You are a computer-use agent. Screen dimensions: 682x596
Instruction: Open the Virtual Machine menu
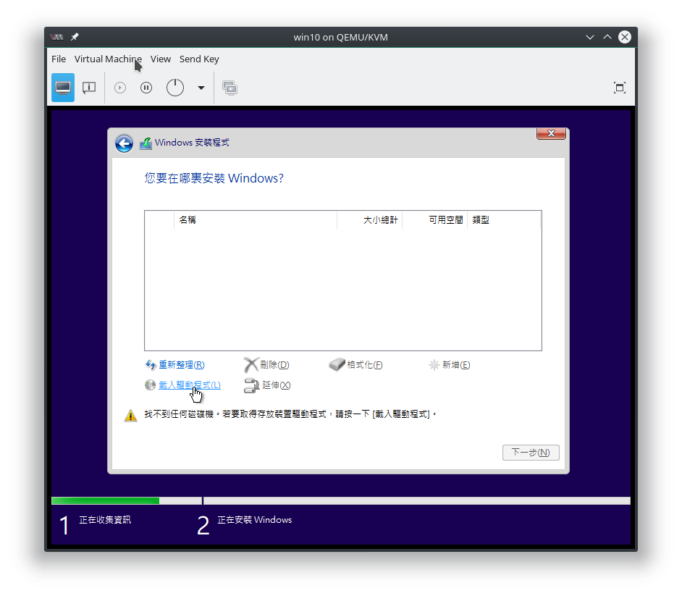[x=108, y=59]
